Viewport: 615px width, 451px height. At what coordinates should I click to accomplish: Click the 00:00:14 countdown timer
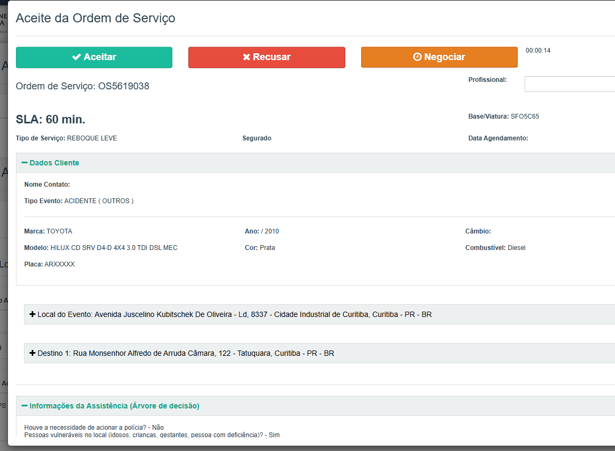[x=538, y=51]
